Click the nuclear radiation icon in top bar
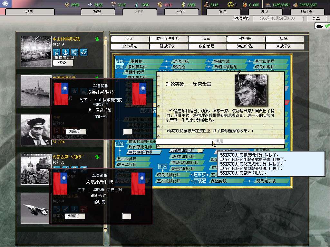330x247 pixels. point(231,5)
